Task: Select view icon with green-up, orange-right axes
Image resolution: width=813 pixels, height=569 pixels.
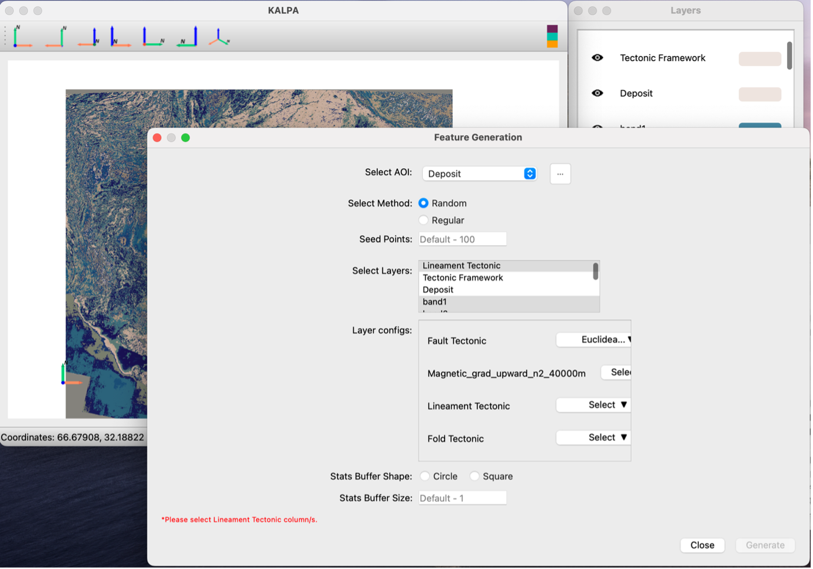Action: click(x=22, y=36)
